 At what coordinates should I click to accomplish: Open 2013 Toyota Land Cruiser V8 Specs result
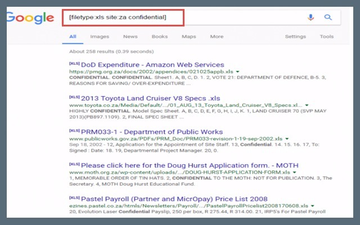tap(151, 98)
